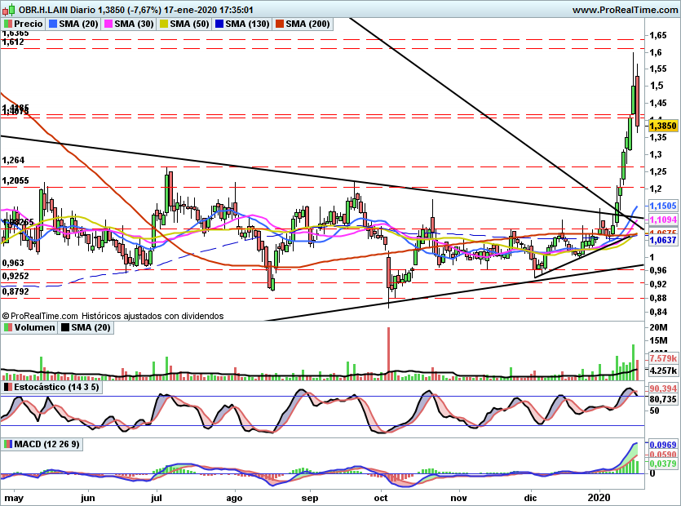Click the Volumen indicator icon
The height and width of the screenshot is (506, 681).
coord(8,327)
